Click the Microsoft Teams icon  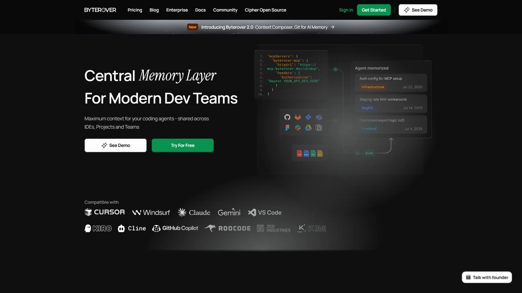(x=319, y=117)
